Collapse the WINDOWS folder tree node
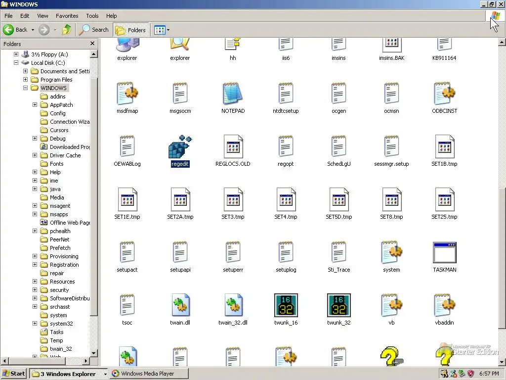This screenshot has height=380, width=506. (x=26, y=88)
